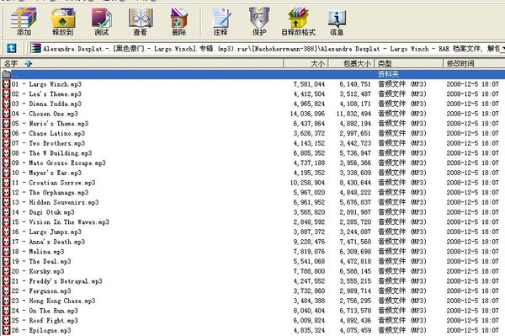This screenshot has width=505, height=336.
Task: Click packed size 6,149,751 of Largo Winch
Action: 355,84
